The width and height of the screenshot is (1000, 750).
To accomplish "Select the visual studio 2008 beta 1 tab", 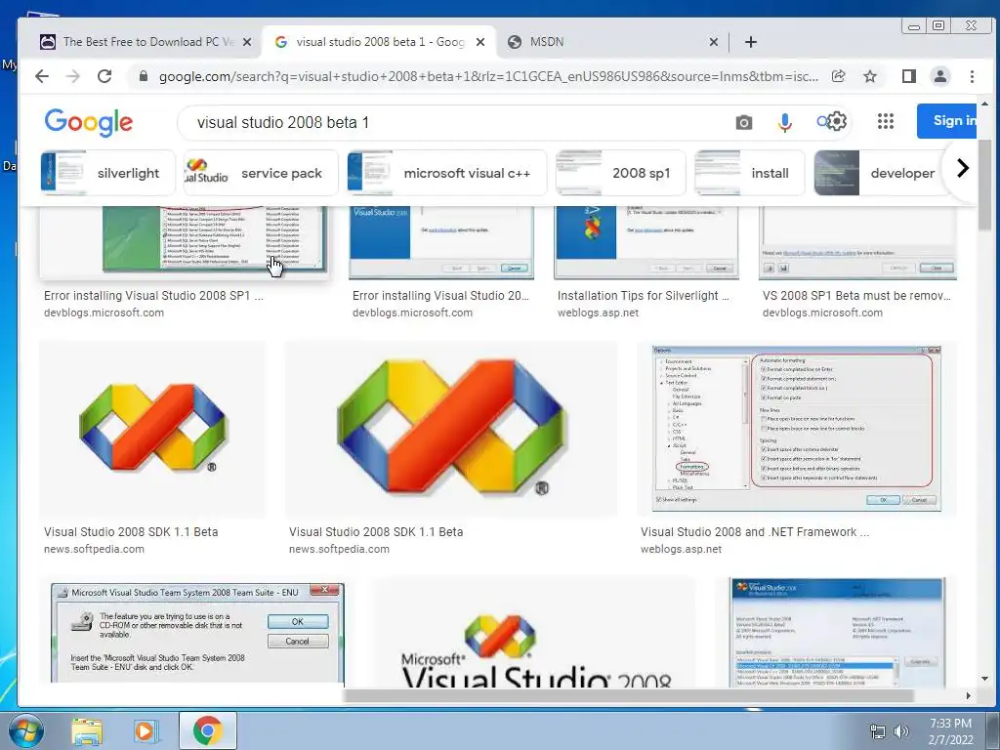I will pyautogui.click(x=380, y=42).
